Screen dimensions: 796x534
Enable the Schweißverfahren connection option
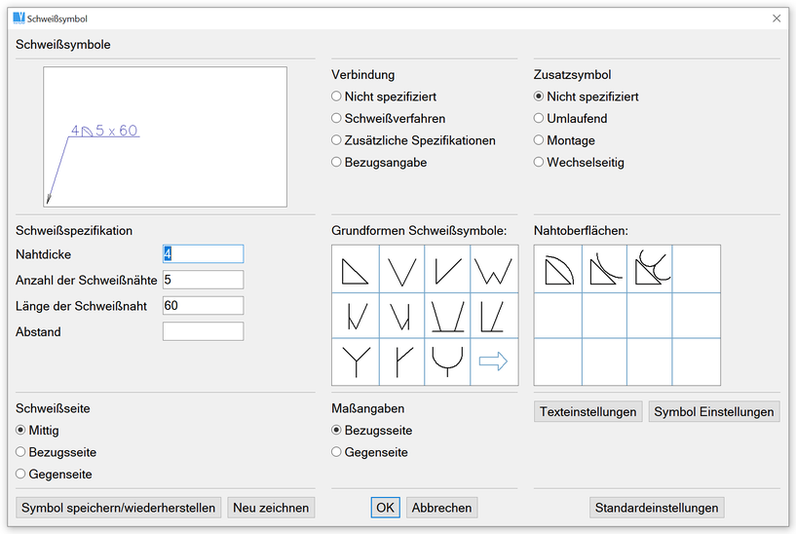click(x=337, y=118)
